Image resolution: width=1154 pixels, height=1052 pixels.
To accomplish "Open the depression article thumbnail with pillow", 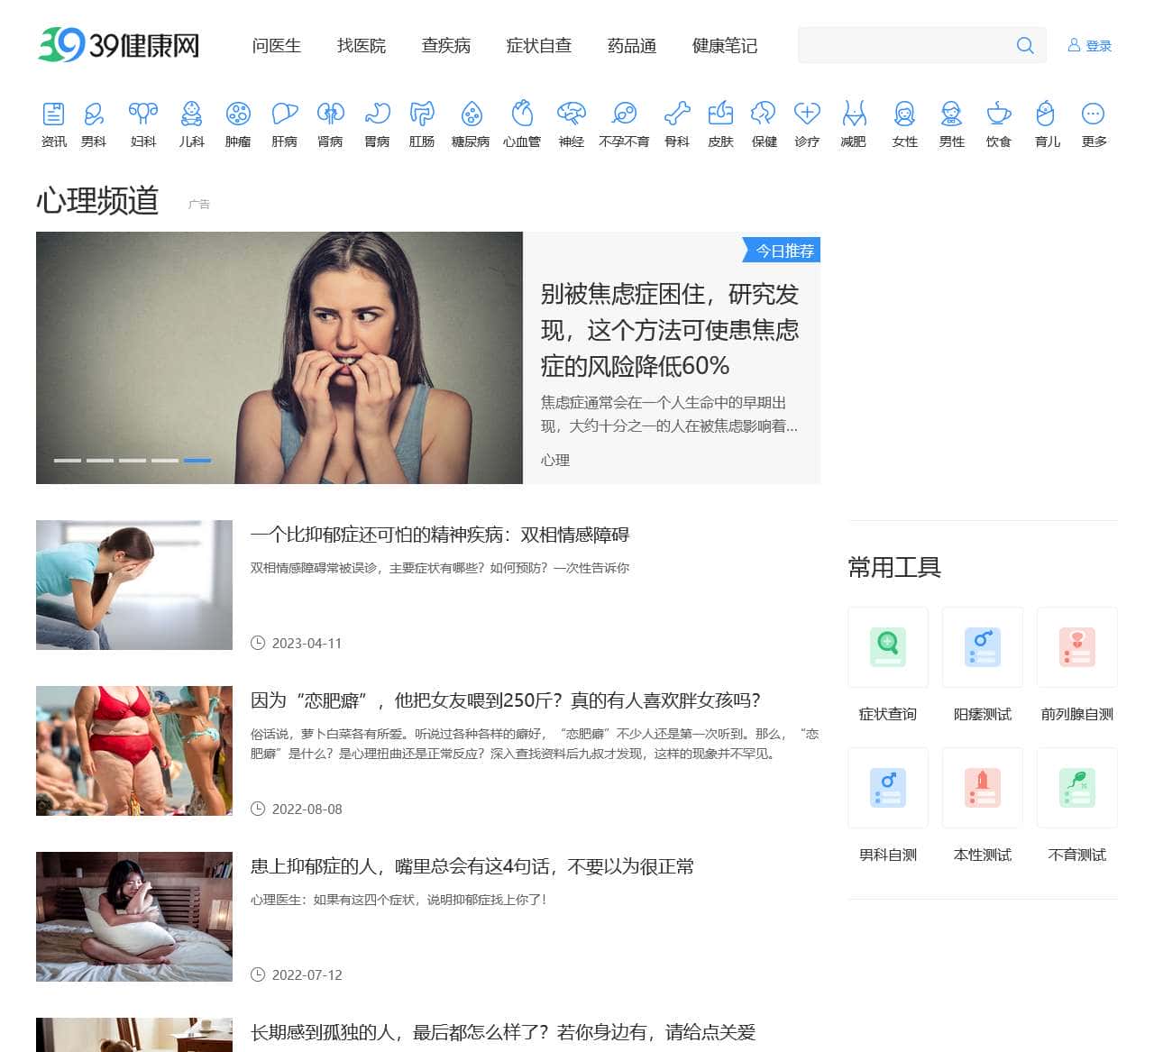I will 134,917.
